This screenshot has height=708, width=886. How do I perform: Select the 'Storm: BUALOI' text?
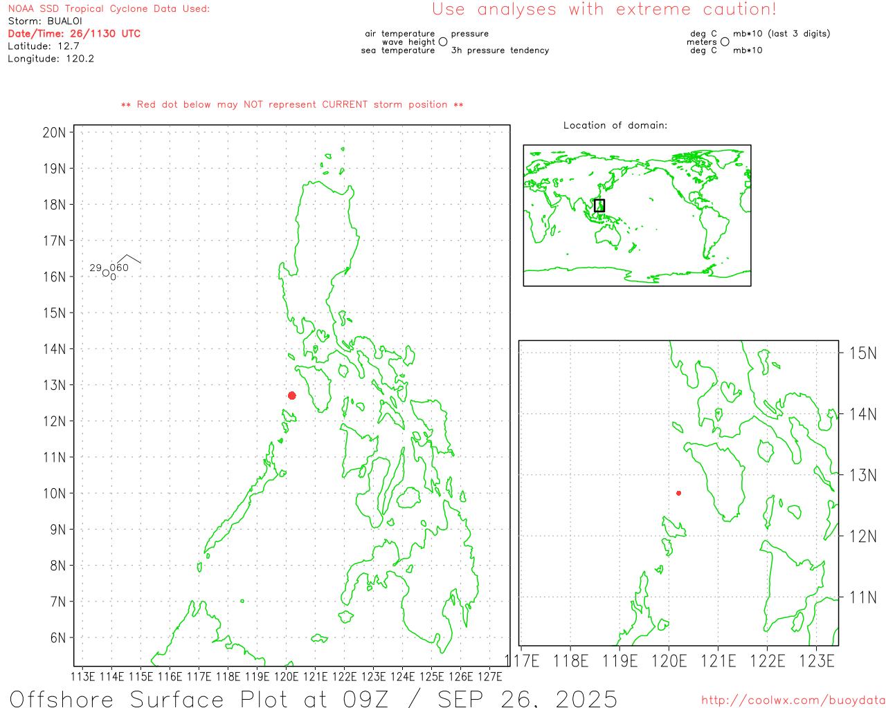(45, 21)
